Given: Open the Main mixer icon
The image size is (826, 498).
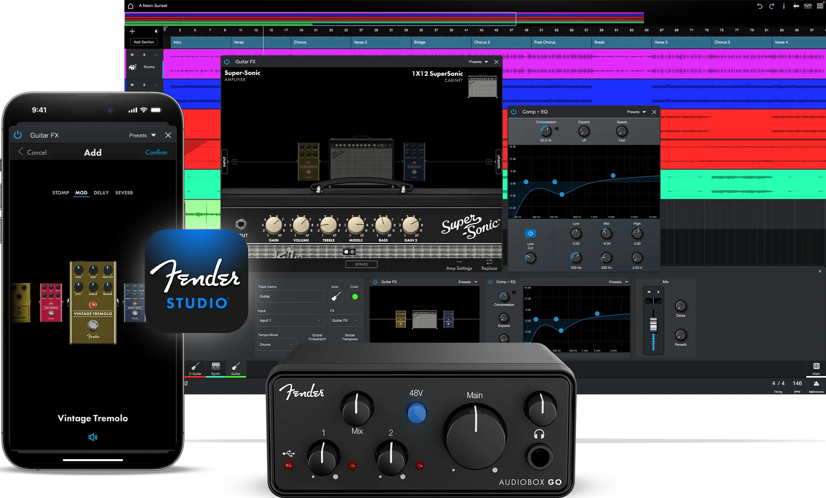Looking at the screenshot, I should 816,369.
